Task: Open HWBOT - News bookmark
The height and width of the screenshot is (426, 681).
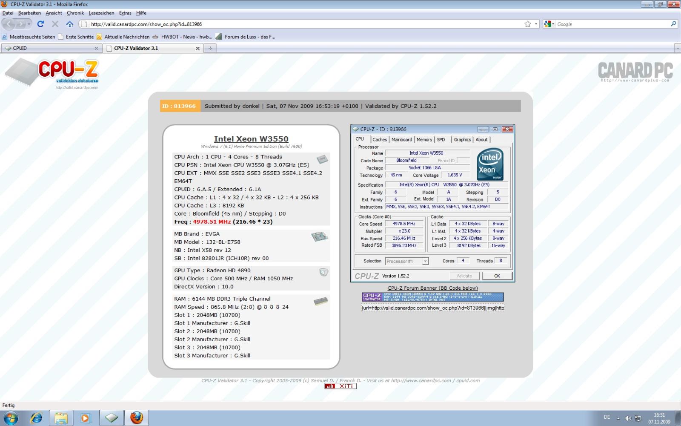Action: tap(182, 37)
